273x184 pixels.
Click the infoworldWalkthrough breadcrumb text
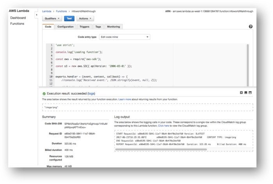[x=84, y=11]
